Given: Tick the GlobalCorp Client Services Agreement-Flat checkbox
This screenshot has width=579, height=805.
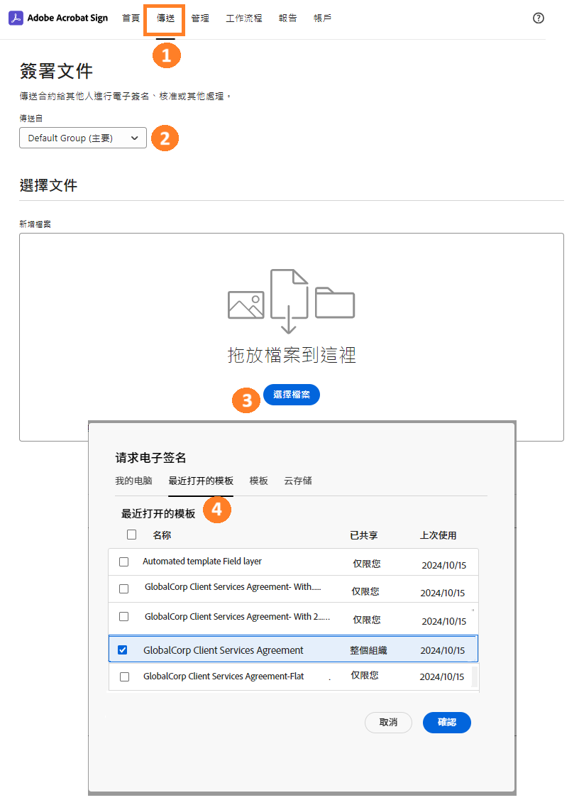Looking at the screenshot, I should click(125, 677).
